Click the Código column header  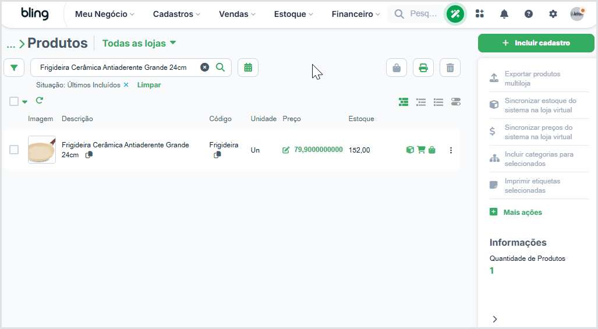(x=220, y=119)
